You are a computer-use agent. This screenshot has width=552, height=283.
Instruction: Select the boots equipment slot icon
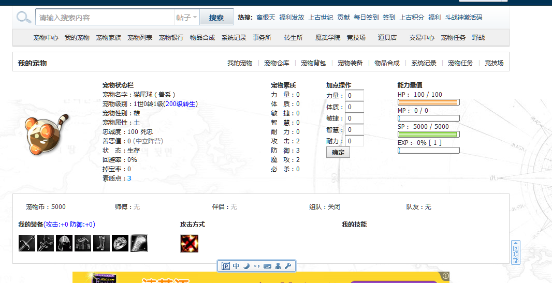(101, 243)
